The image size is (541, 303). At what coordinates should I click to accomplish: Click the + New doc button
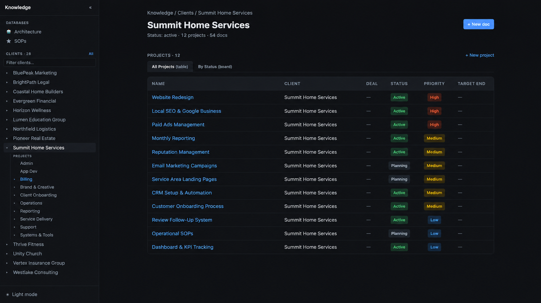click(x=478, y=24)
